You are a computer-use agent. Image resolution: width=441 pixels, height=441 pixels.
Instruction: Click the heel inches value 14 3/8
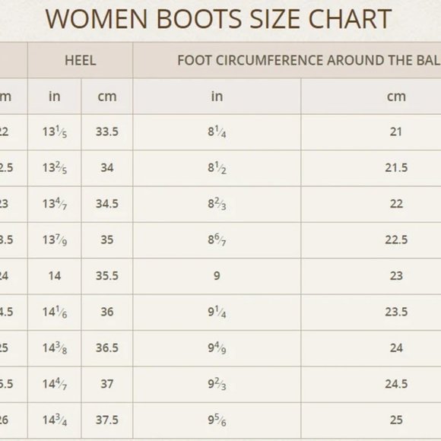tap(55, 348)
